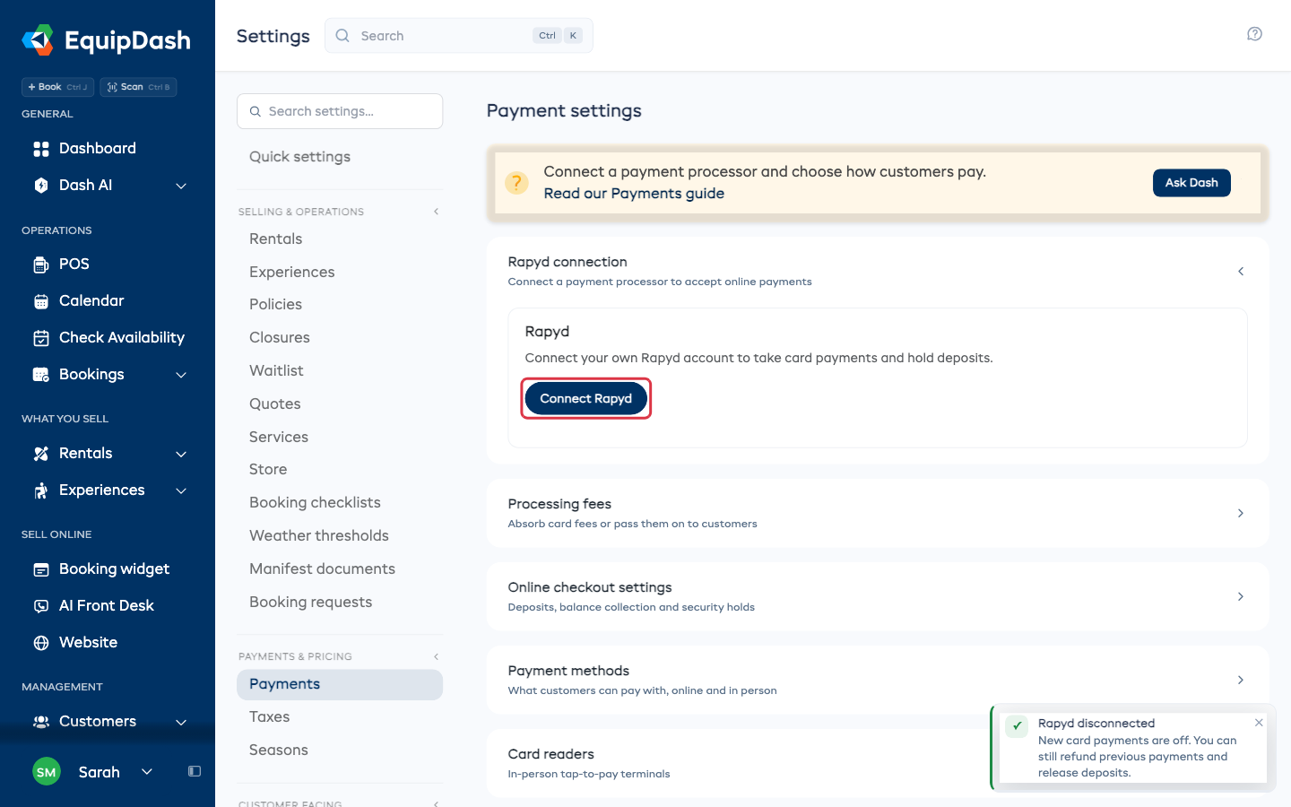The image size is (1291, 807).
Task: Collapse the Selling & Operations group
Action: (437, 212)
